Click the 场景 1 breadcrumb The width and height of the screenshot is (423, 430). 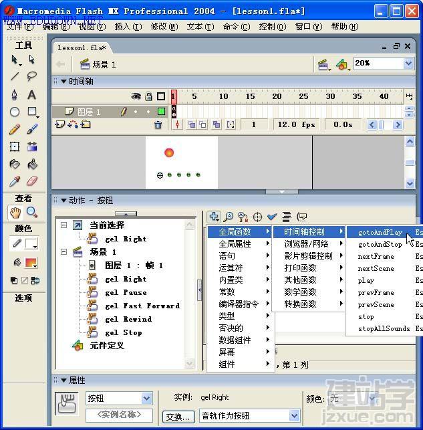(x=98, y=65)
